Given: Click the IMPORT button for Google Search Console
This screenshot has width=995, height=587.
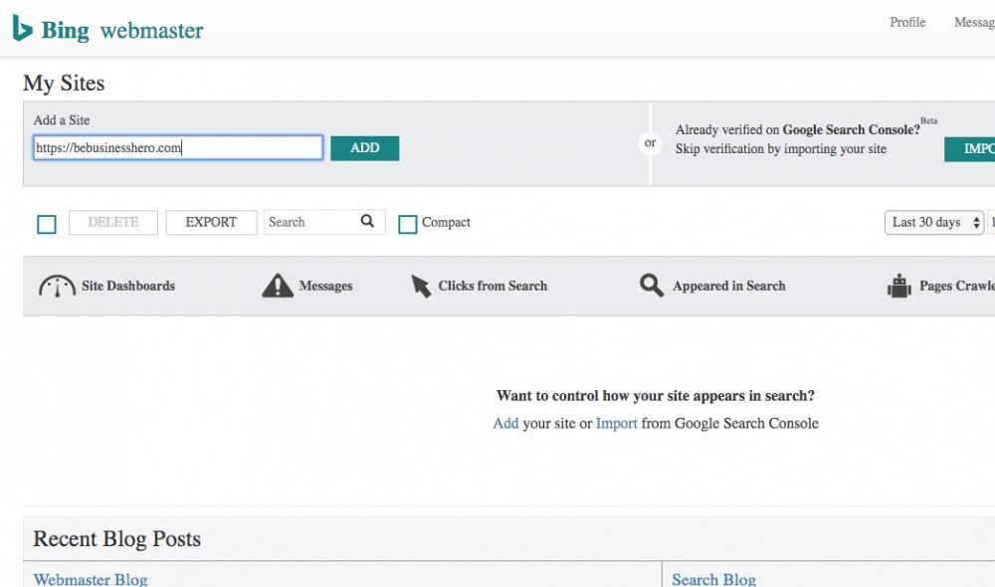Looking at the screenshot, I should pyautogui.click(x=969, y=149).
